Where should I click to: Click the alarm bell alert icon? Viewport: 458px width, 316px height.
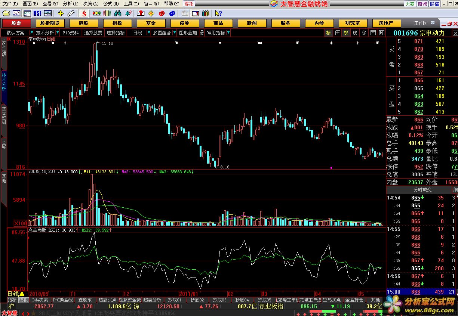pyautogui.click(x=129, y=13)
